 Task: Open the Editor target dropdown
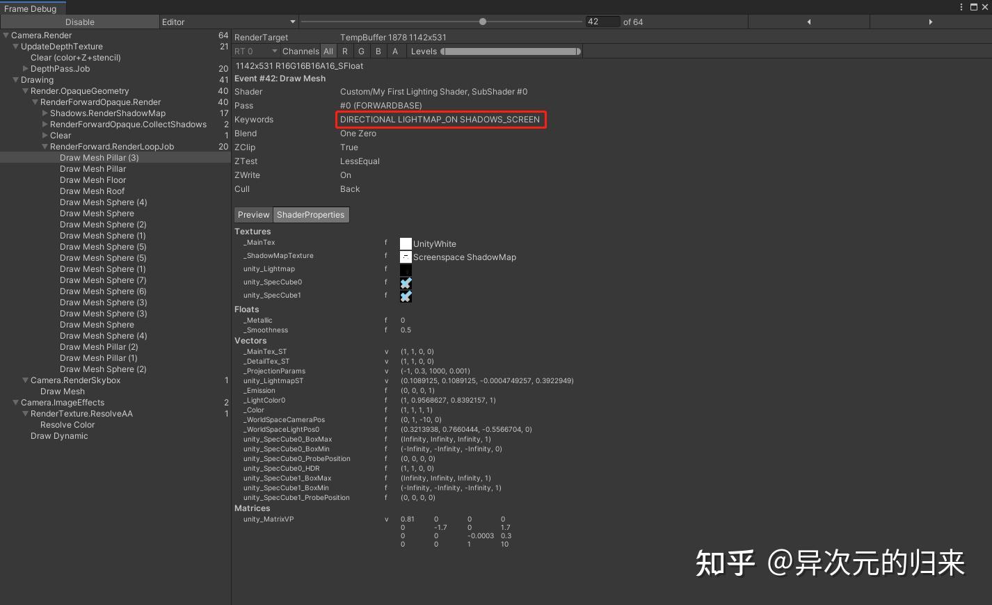coord(228,22)
